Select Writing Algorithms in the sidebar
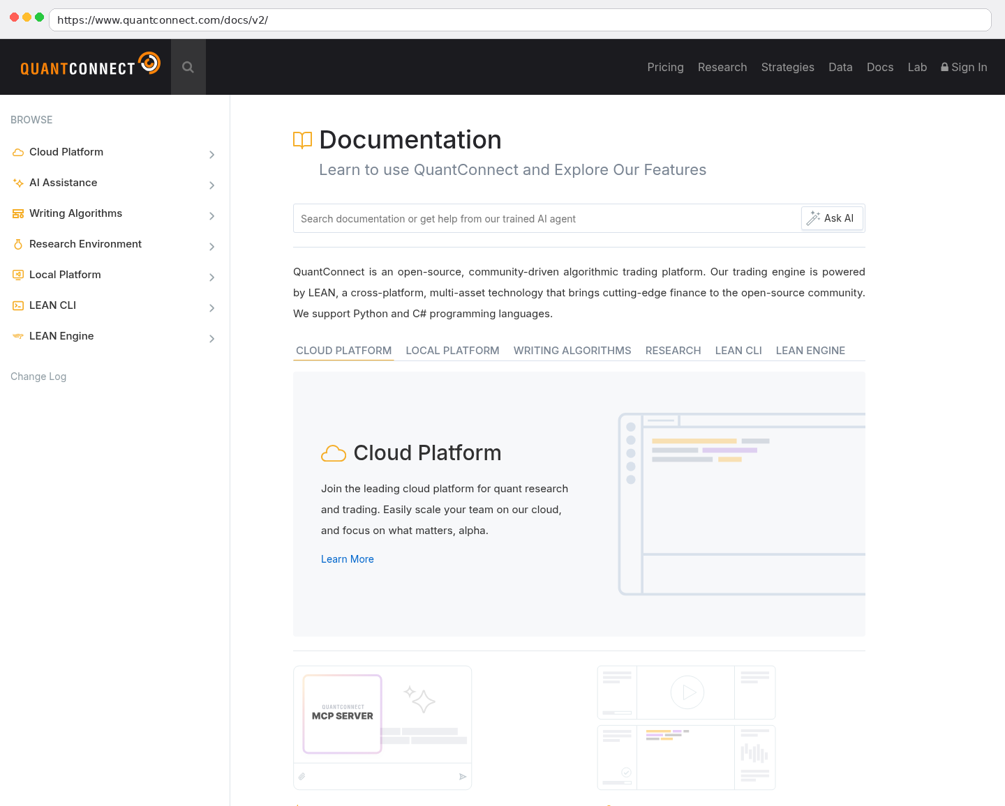This screenshot has width=1005, height=806. pyautogui.click(x=75, y=213)
